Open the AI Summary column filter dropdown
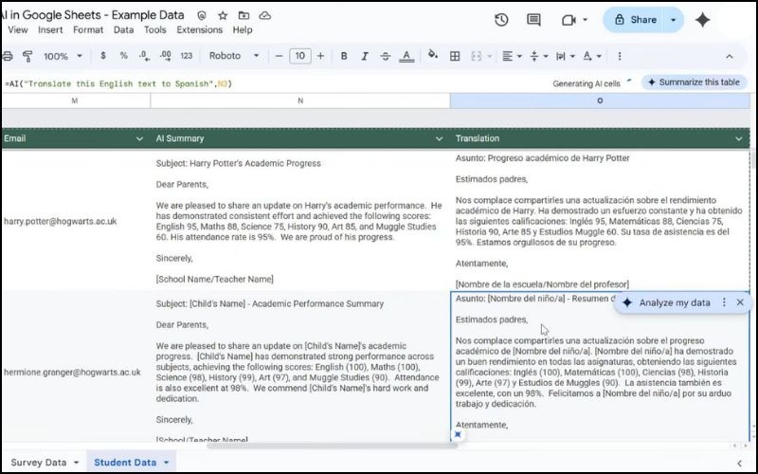This screenshot has width=758, height=474. pos(439,138)
